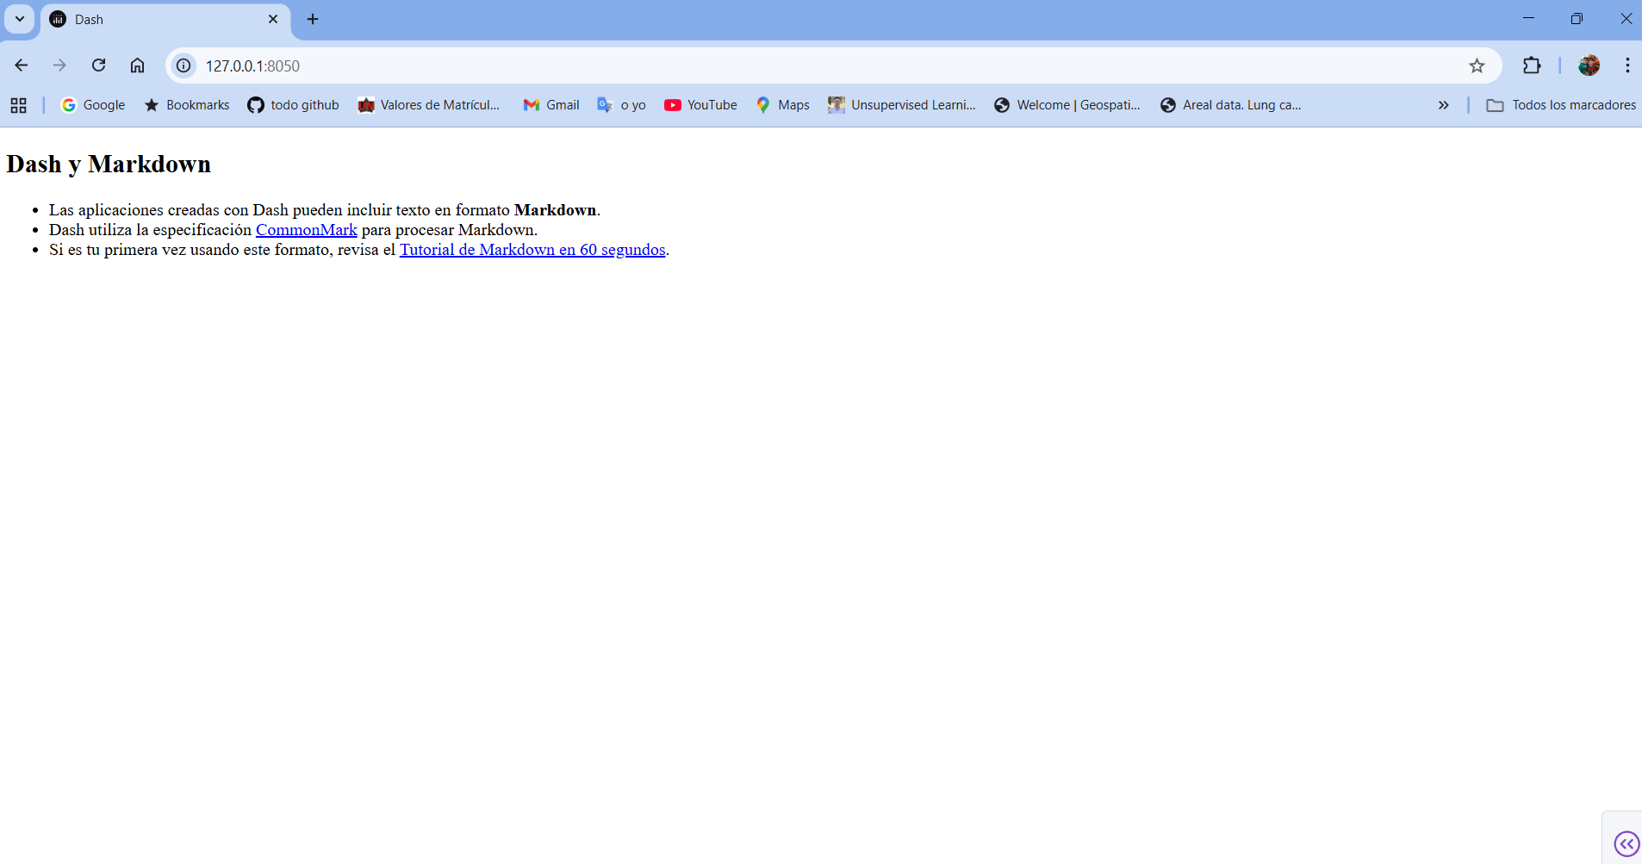Open the browser home page
Screen dimensions: 1642x864
[137, 65]
